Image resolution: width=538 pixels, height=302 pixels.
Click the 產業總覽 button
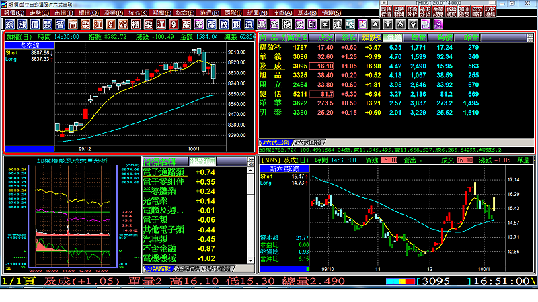[x=438, y=12]
